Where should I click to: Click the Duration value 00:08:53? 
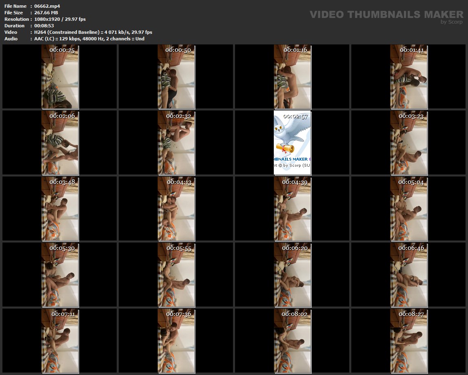click(44, 26)
